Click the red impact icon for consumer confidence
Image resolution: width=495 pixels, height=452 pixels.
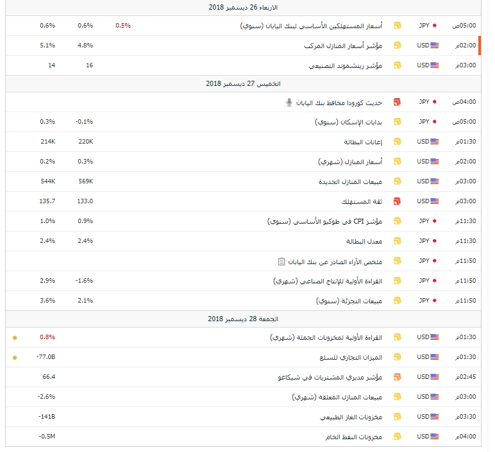397,201
